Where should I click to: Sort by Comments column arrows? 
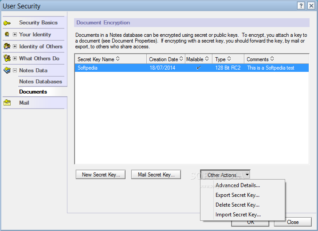(272, 59)
